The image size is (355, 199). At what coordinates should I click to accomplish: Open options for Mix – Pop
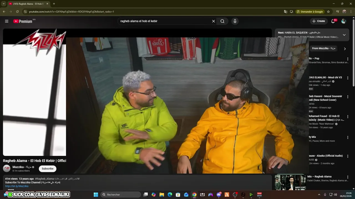348,59
